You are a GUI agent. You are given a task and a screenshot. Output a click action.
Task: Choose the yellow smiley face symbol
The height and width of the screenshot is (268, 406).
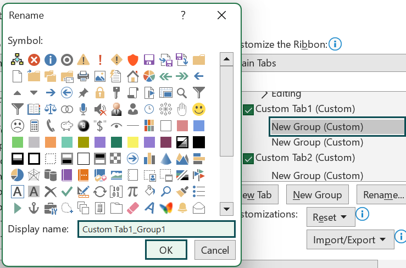198,109
